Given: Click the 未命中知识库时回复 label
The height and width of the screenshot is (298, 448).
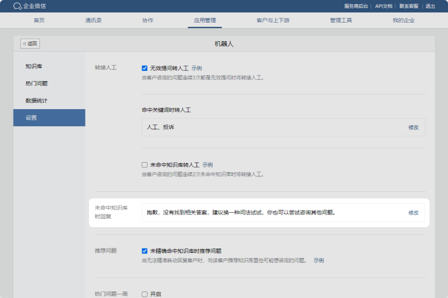Looking at the screenshot, I should point(111,212).
